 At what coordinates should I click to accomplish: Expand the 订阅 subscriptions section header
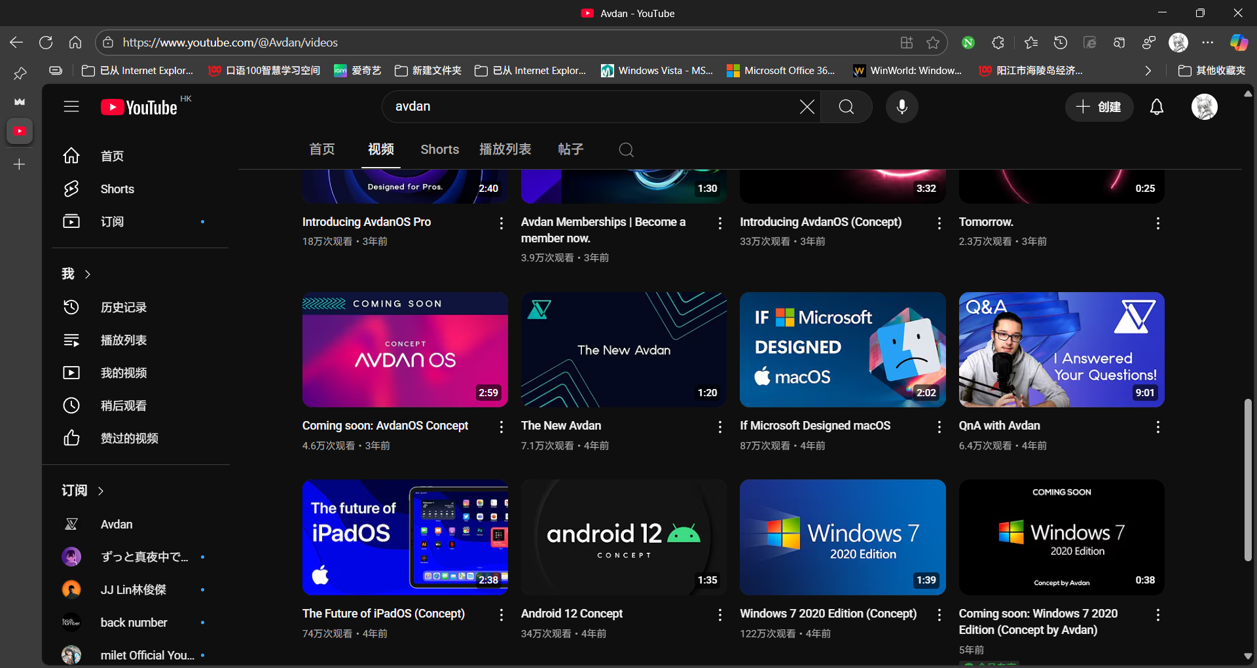click(82, 491)
